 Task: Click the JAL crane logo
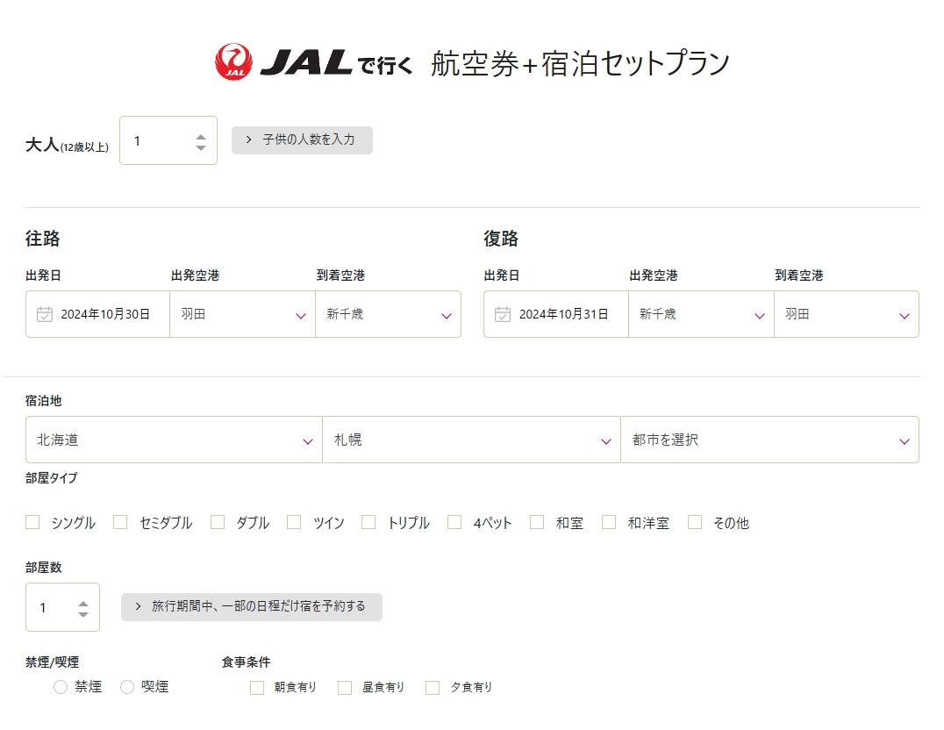(x=233, y=61)
